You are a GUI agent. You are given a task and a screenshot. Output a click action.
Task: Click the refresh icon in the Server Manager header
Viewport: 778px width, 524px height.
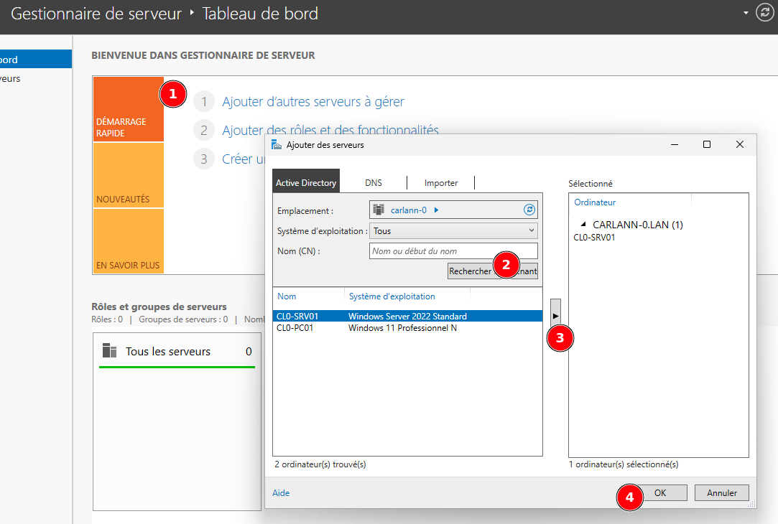(x=764, y=12)
